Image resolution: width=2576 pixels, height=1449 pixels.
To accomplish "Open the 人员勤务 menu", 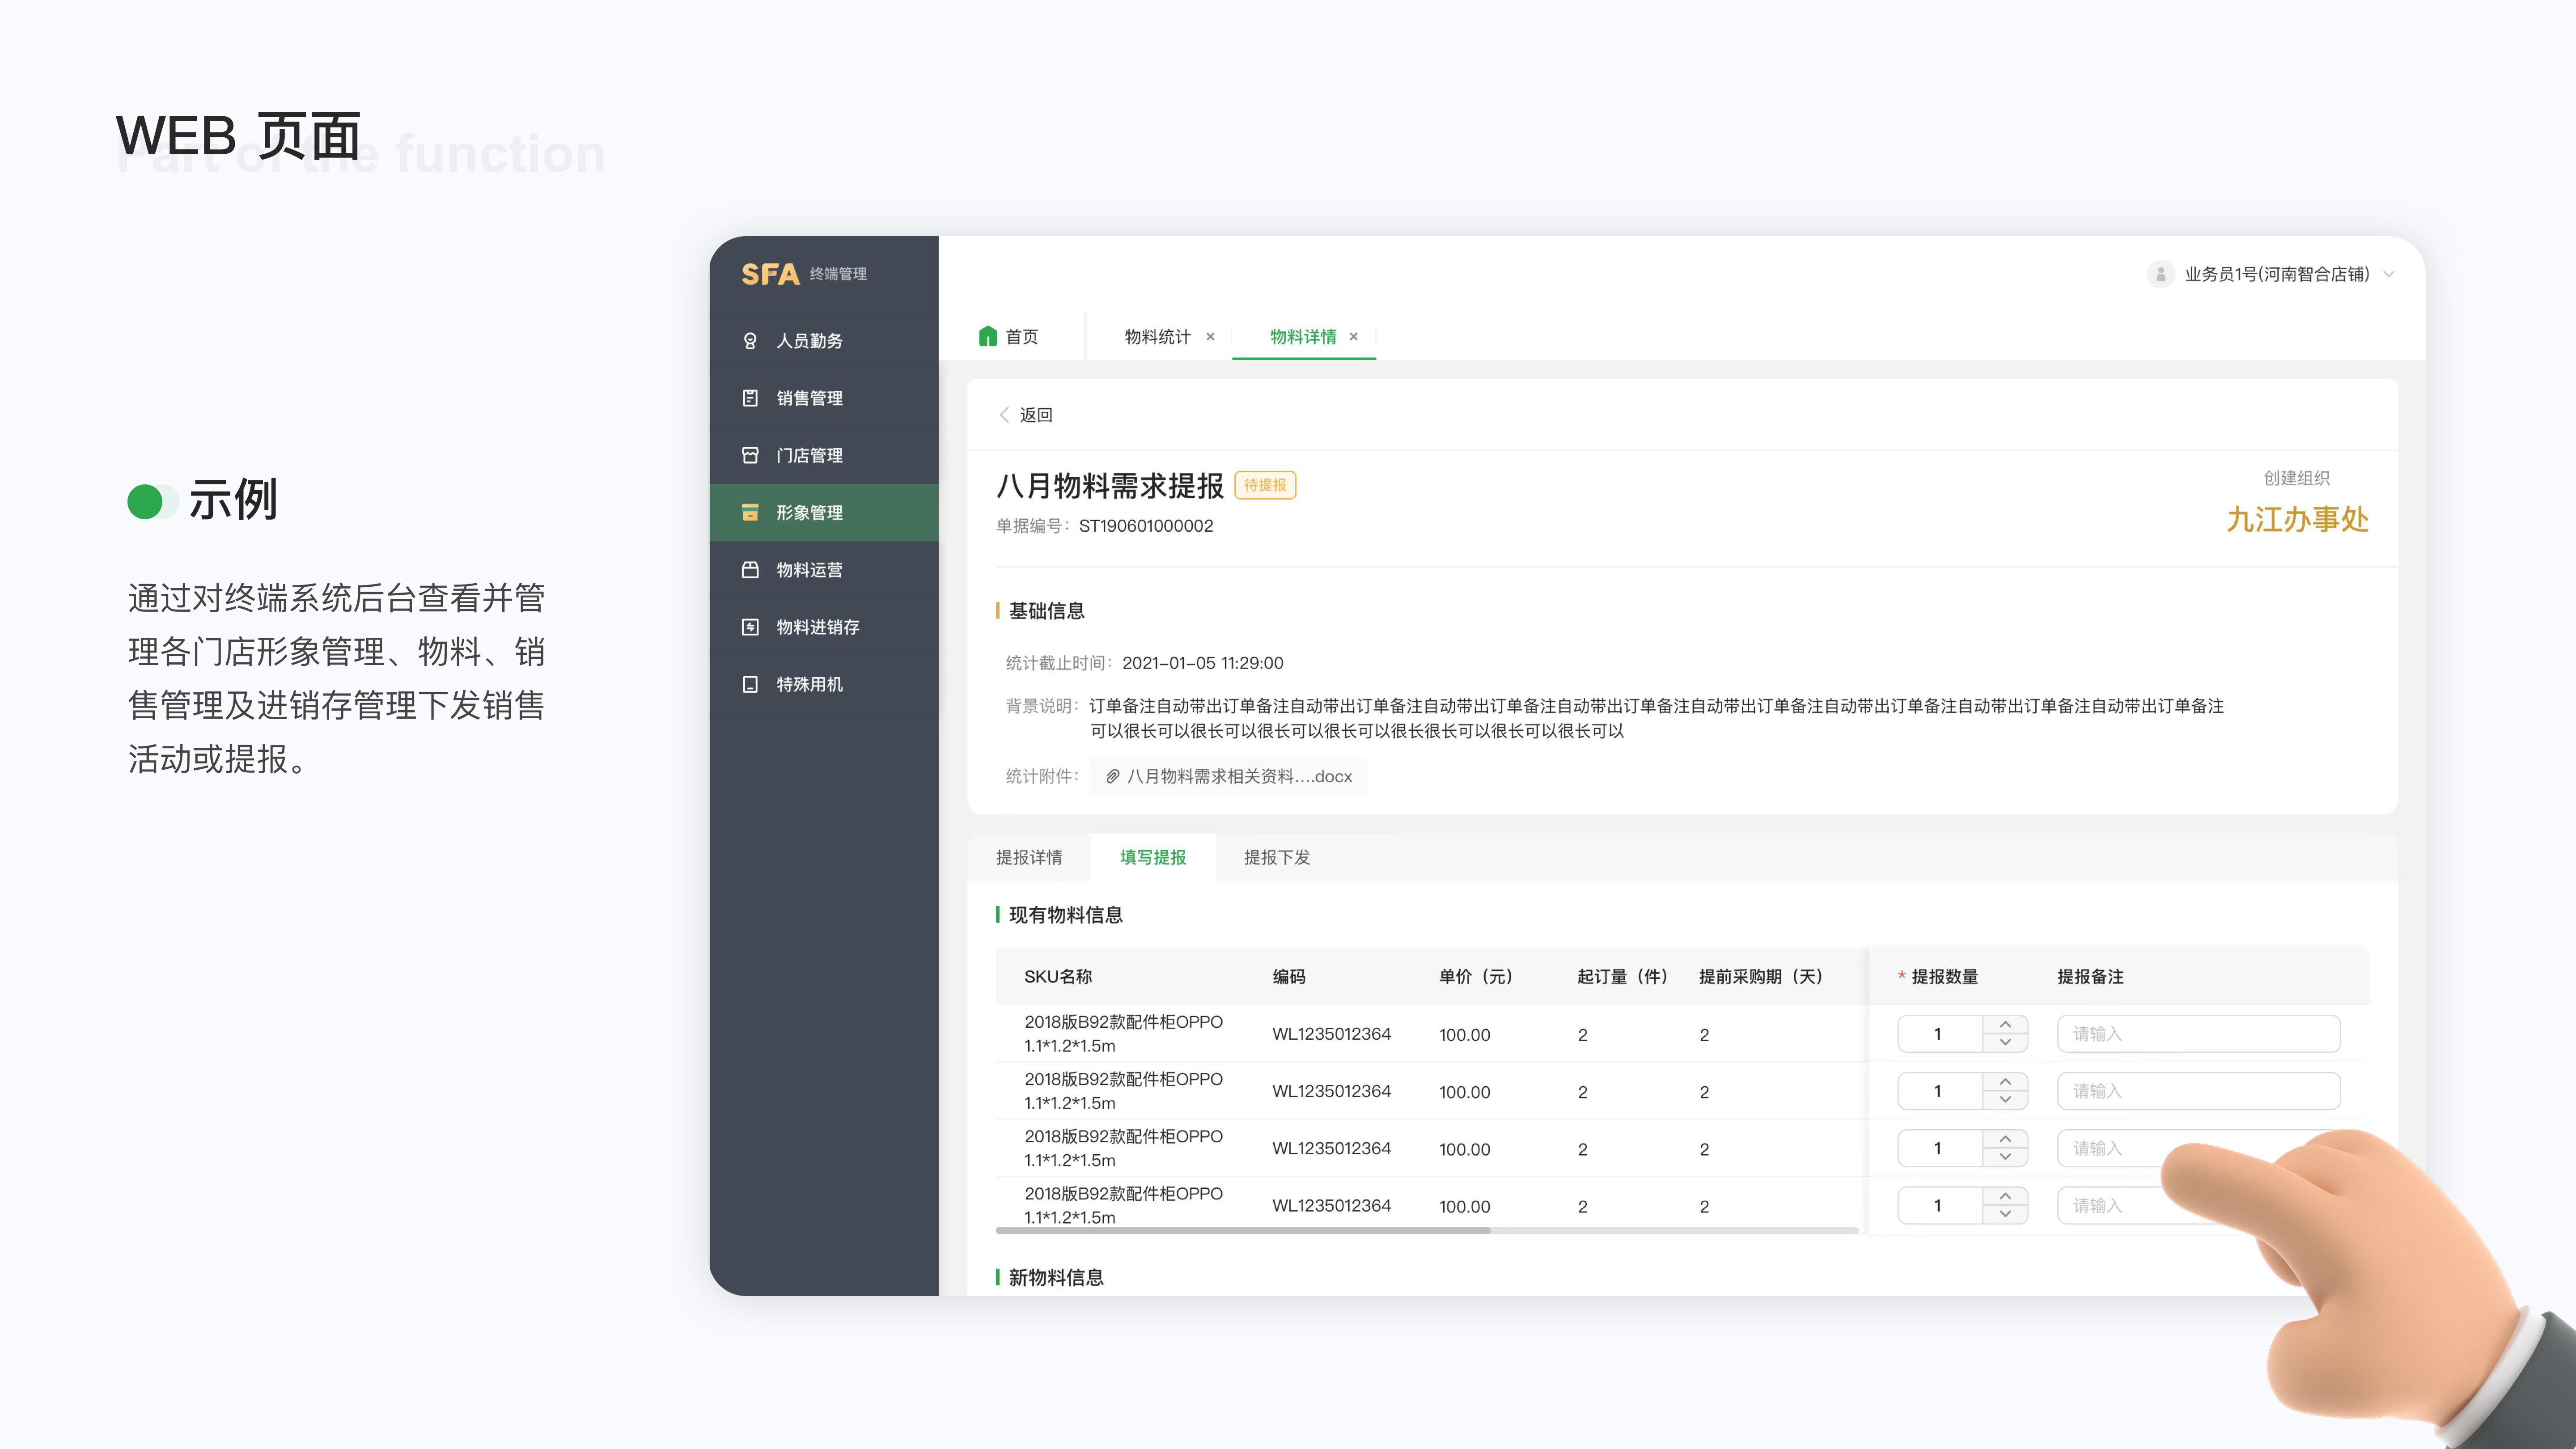I will point(824,341).
